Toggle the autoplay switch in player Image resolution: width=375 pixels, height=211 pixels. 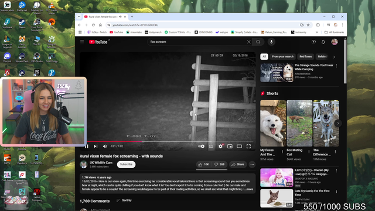pos(201,146)
